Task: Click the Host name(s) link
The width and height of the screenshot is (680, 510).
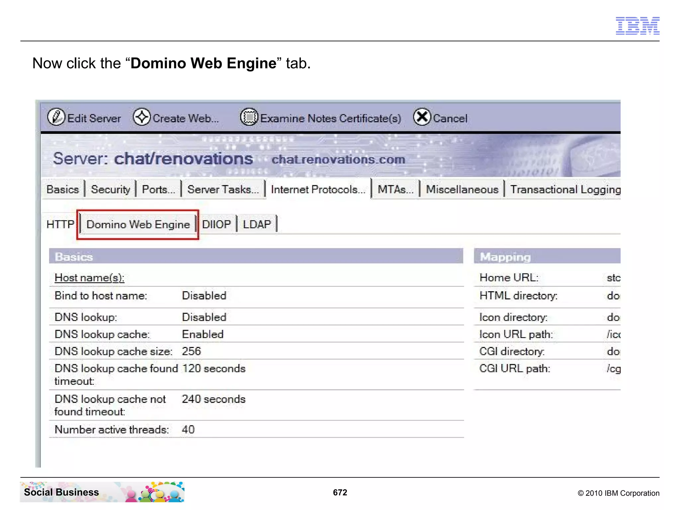Action: pos(89,278)
